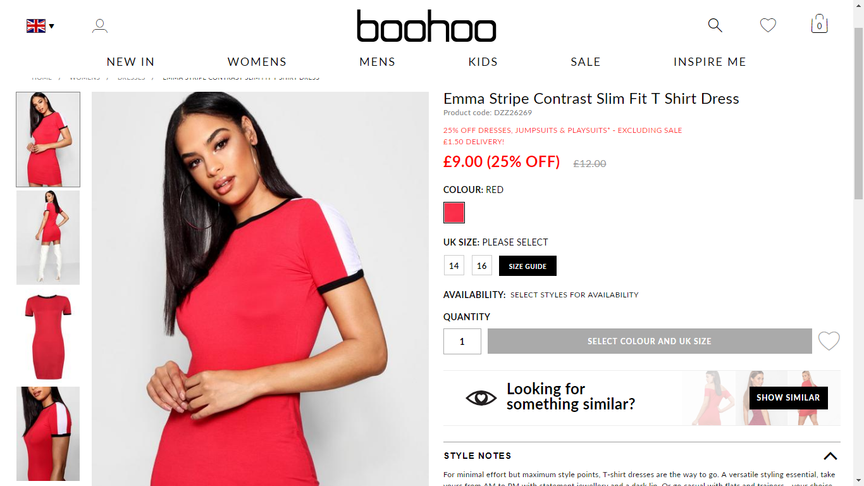
Task: View the back-view dress thumbnail with white boots
Action: coord(48,237)
